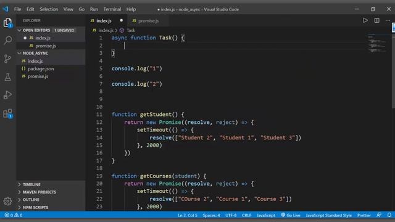Open the Go menu
Image resolution: width=395 pixels, height=222 pixels.
click(81, 9)
